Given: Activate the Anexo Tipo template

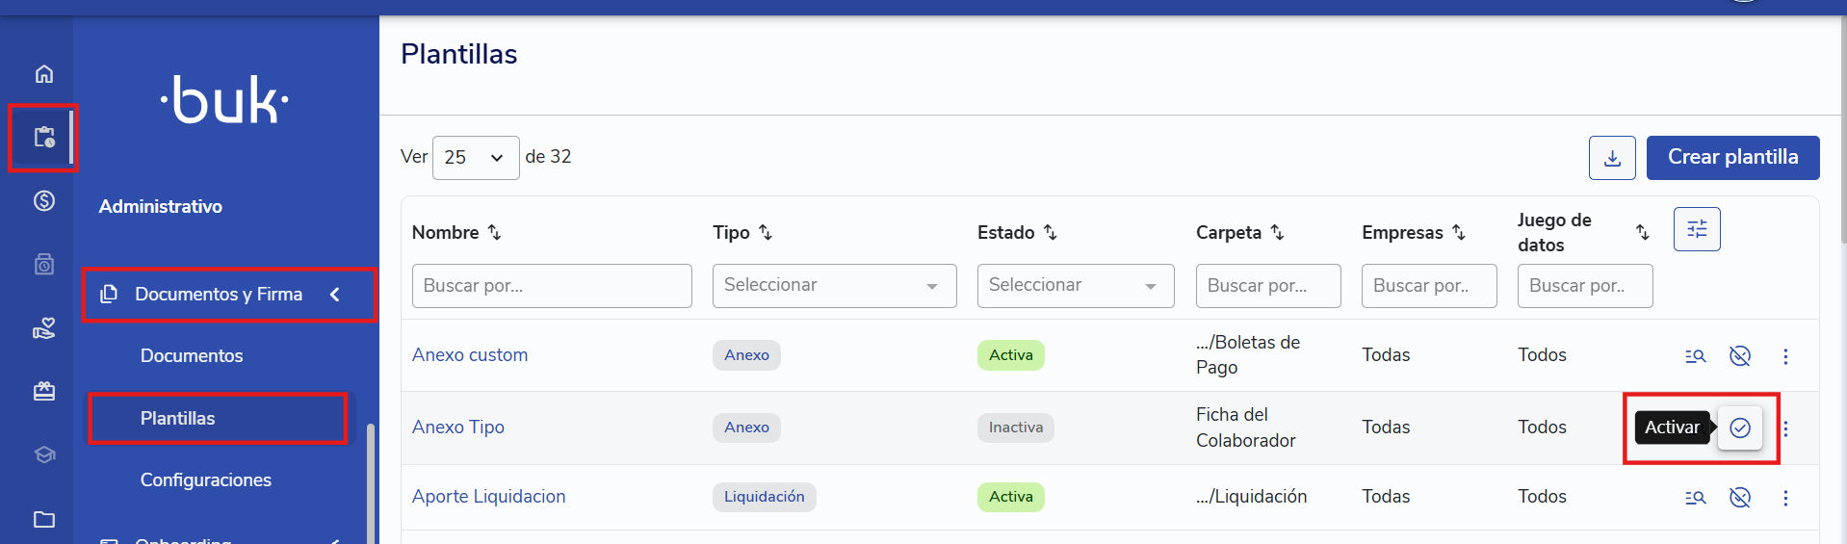Looking at the screenshot, I should tap(1740, 428).
